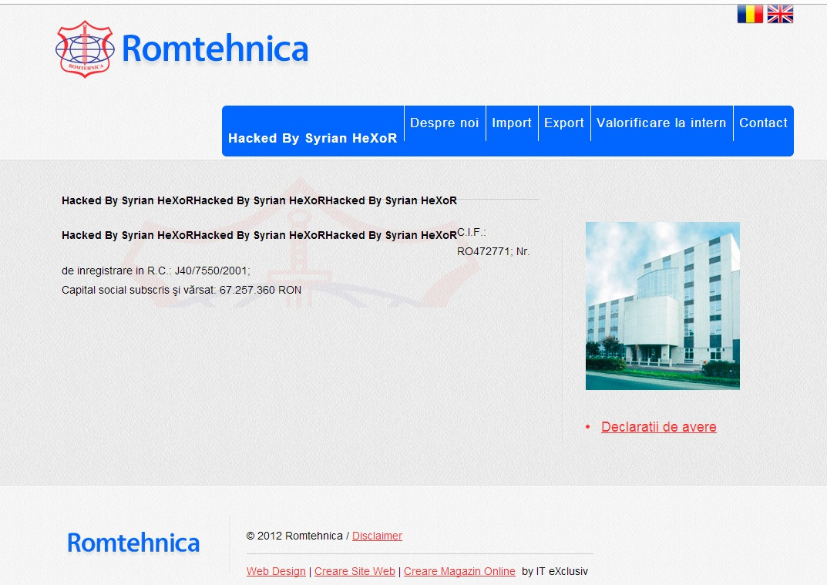Switch language using the Romanian flag
The image size is (827, 585).
tap(749, 14)
